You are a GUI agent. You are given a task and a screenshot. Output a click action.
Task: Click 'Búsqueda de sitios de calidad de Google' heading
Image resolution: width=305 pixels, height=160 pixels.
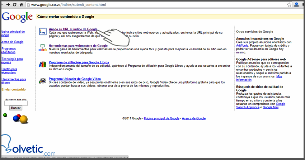[259, 89]
